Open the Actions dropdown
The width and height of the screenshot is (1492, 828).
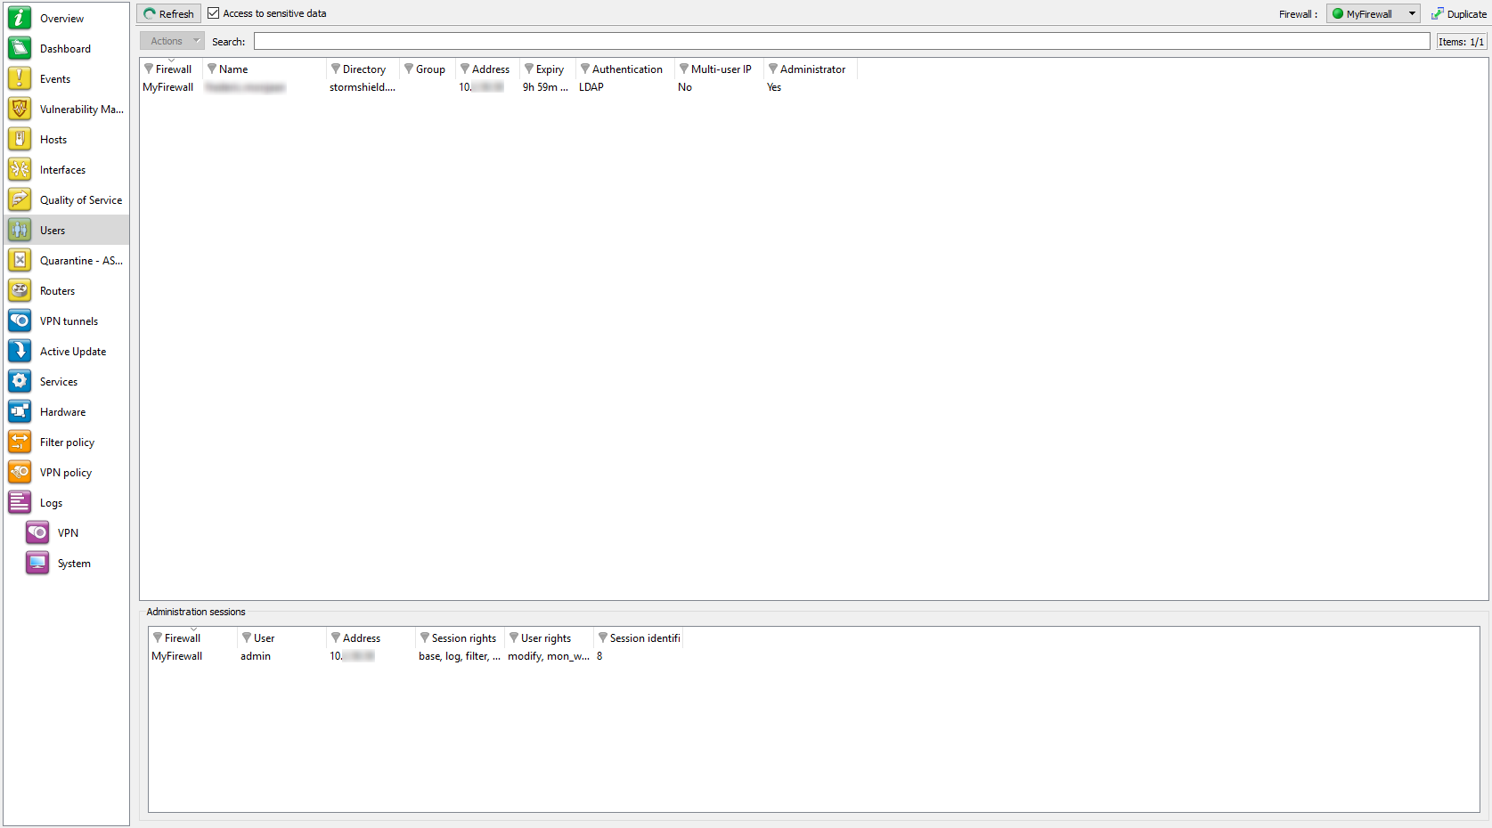[x=172, y=41]
